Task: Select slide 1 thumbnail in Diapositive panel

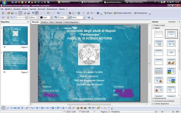Action: [x=15, y=36]
